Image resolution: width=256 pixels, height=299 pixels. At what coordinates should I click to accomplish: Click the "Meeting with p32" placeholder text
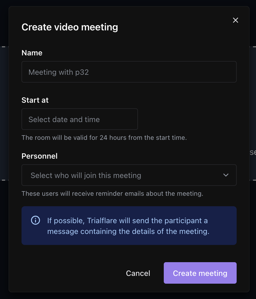(59, 72)
